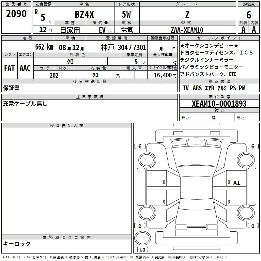Screen dimensions: 261x261
Task: Click the overall evaluation score 6
Action: [249, 15]
